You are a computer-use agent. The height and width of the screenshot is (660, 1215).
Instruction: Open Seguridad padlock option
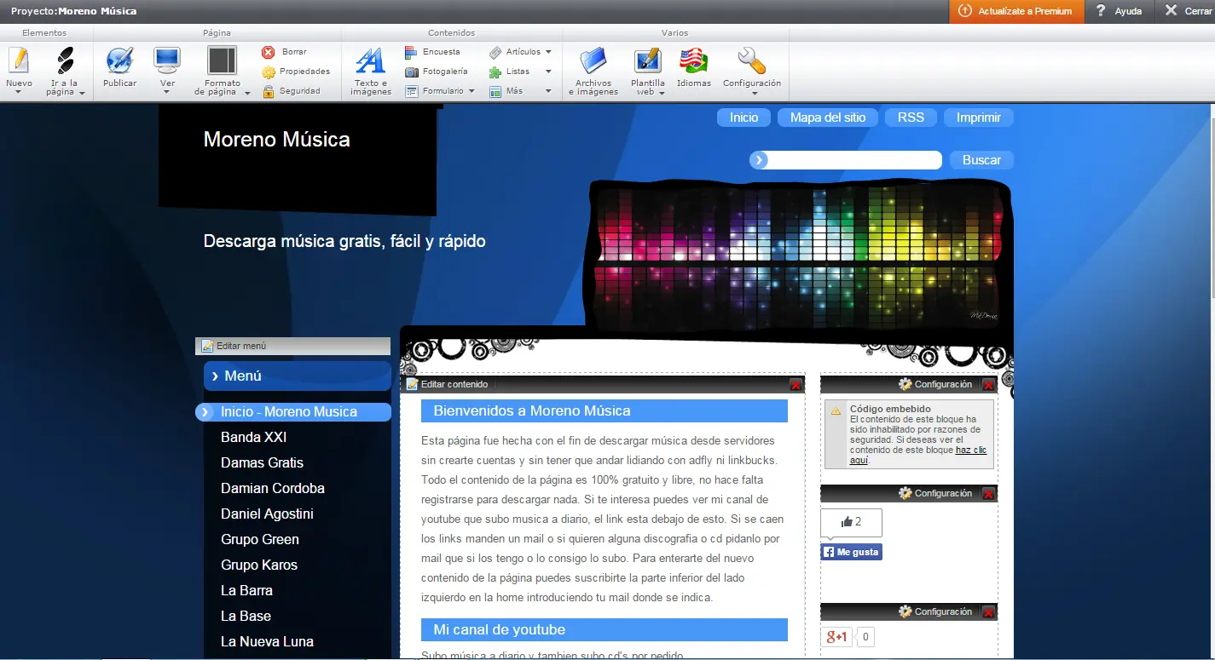point(292,91)
